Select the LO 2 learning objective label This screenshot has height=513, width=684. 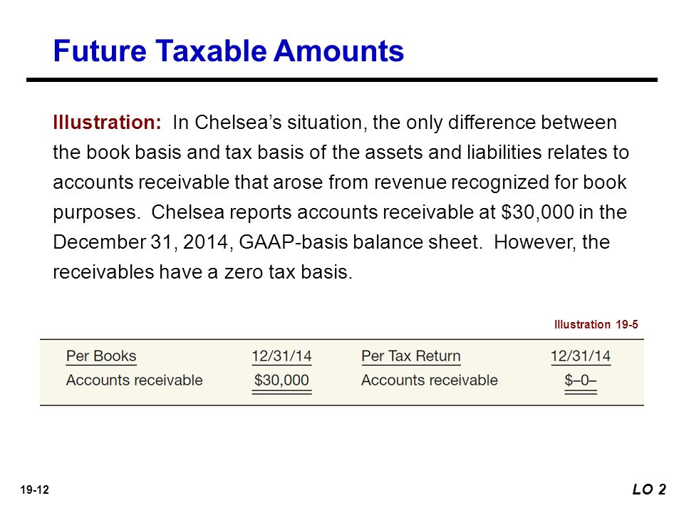[x=649, y=489]
